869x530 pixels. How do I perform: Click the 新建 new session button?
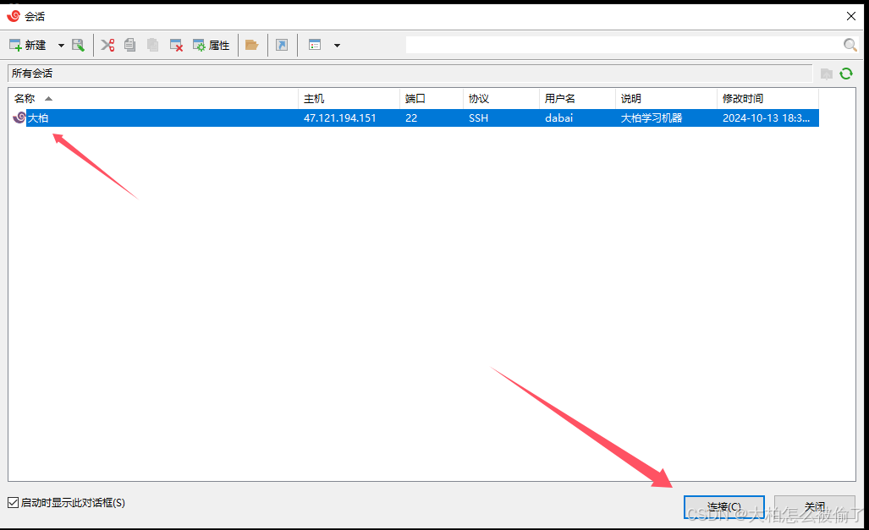(28, 45)
